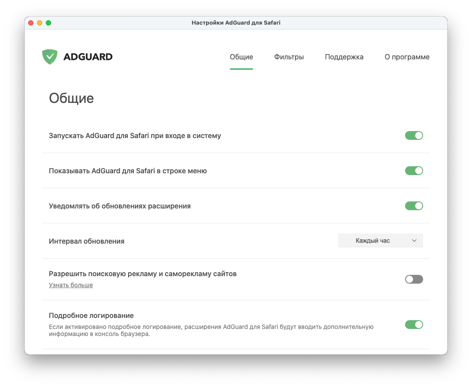
Task: Enable search ads and self-promotion toggle
Action: tap(414, 279)
